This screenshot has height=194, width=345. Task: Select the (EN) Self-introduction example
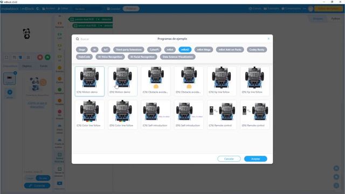(x=189, y=115)
